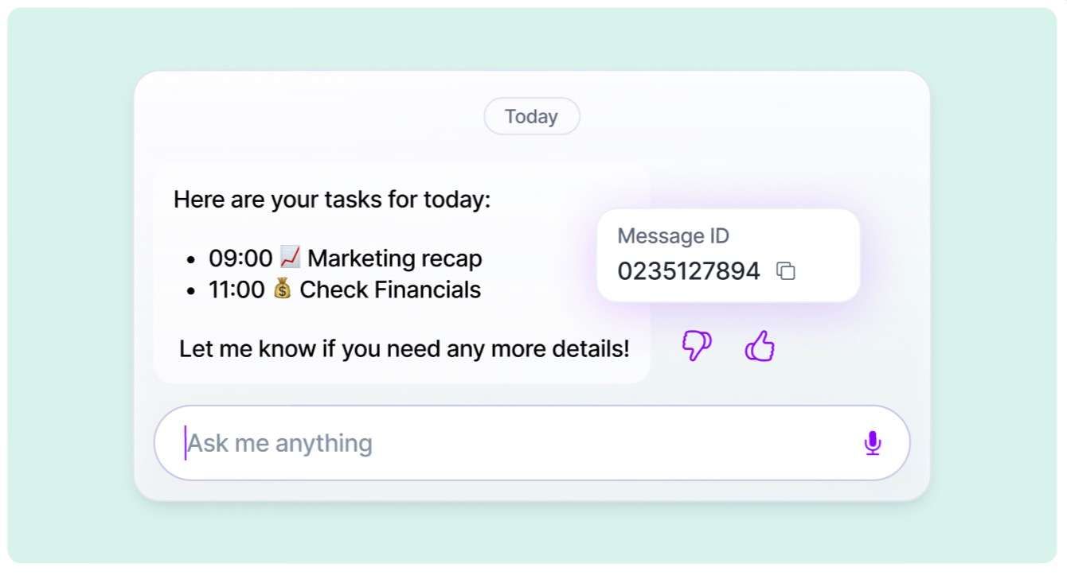
Task: Select the Today date pill
Action: click(x=532, y=117)
